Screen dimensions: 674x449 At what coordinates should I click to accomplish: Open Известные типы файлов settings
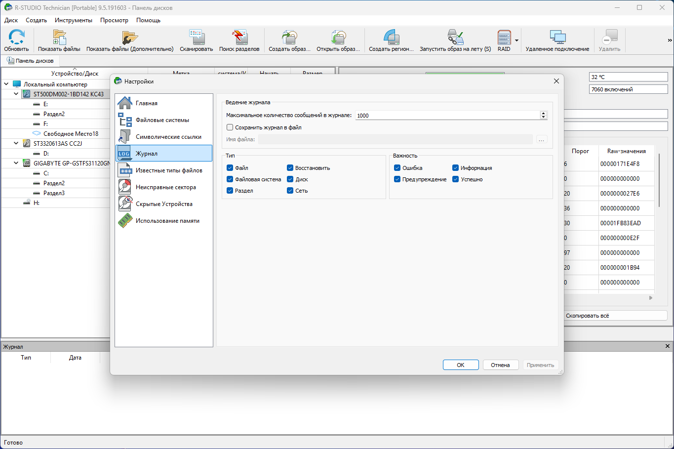click(164, 170)
